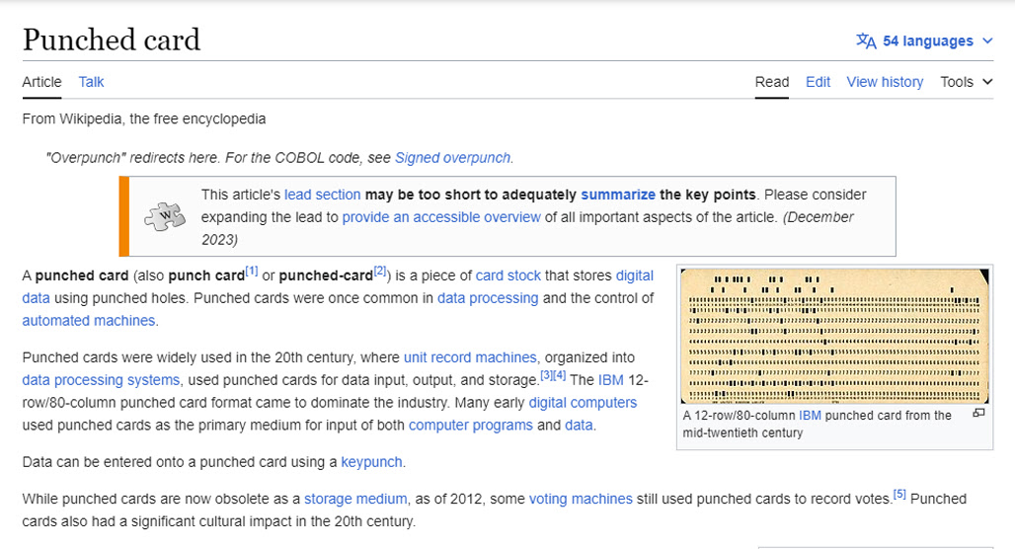Expand the Tools menu

[x=966, y=82]
